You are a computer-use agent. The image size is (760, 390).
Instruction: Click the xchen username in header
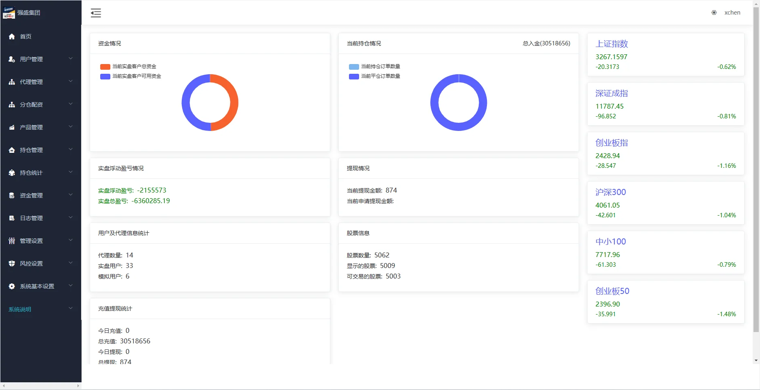point(732,13)
